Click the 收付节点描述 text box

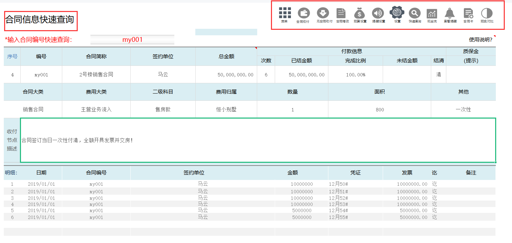[258, 140]
